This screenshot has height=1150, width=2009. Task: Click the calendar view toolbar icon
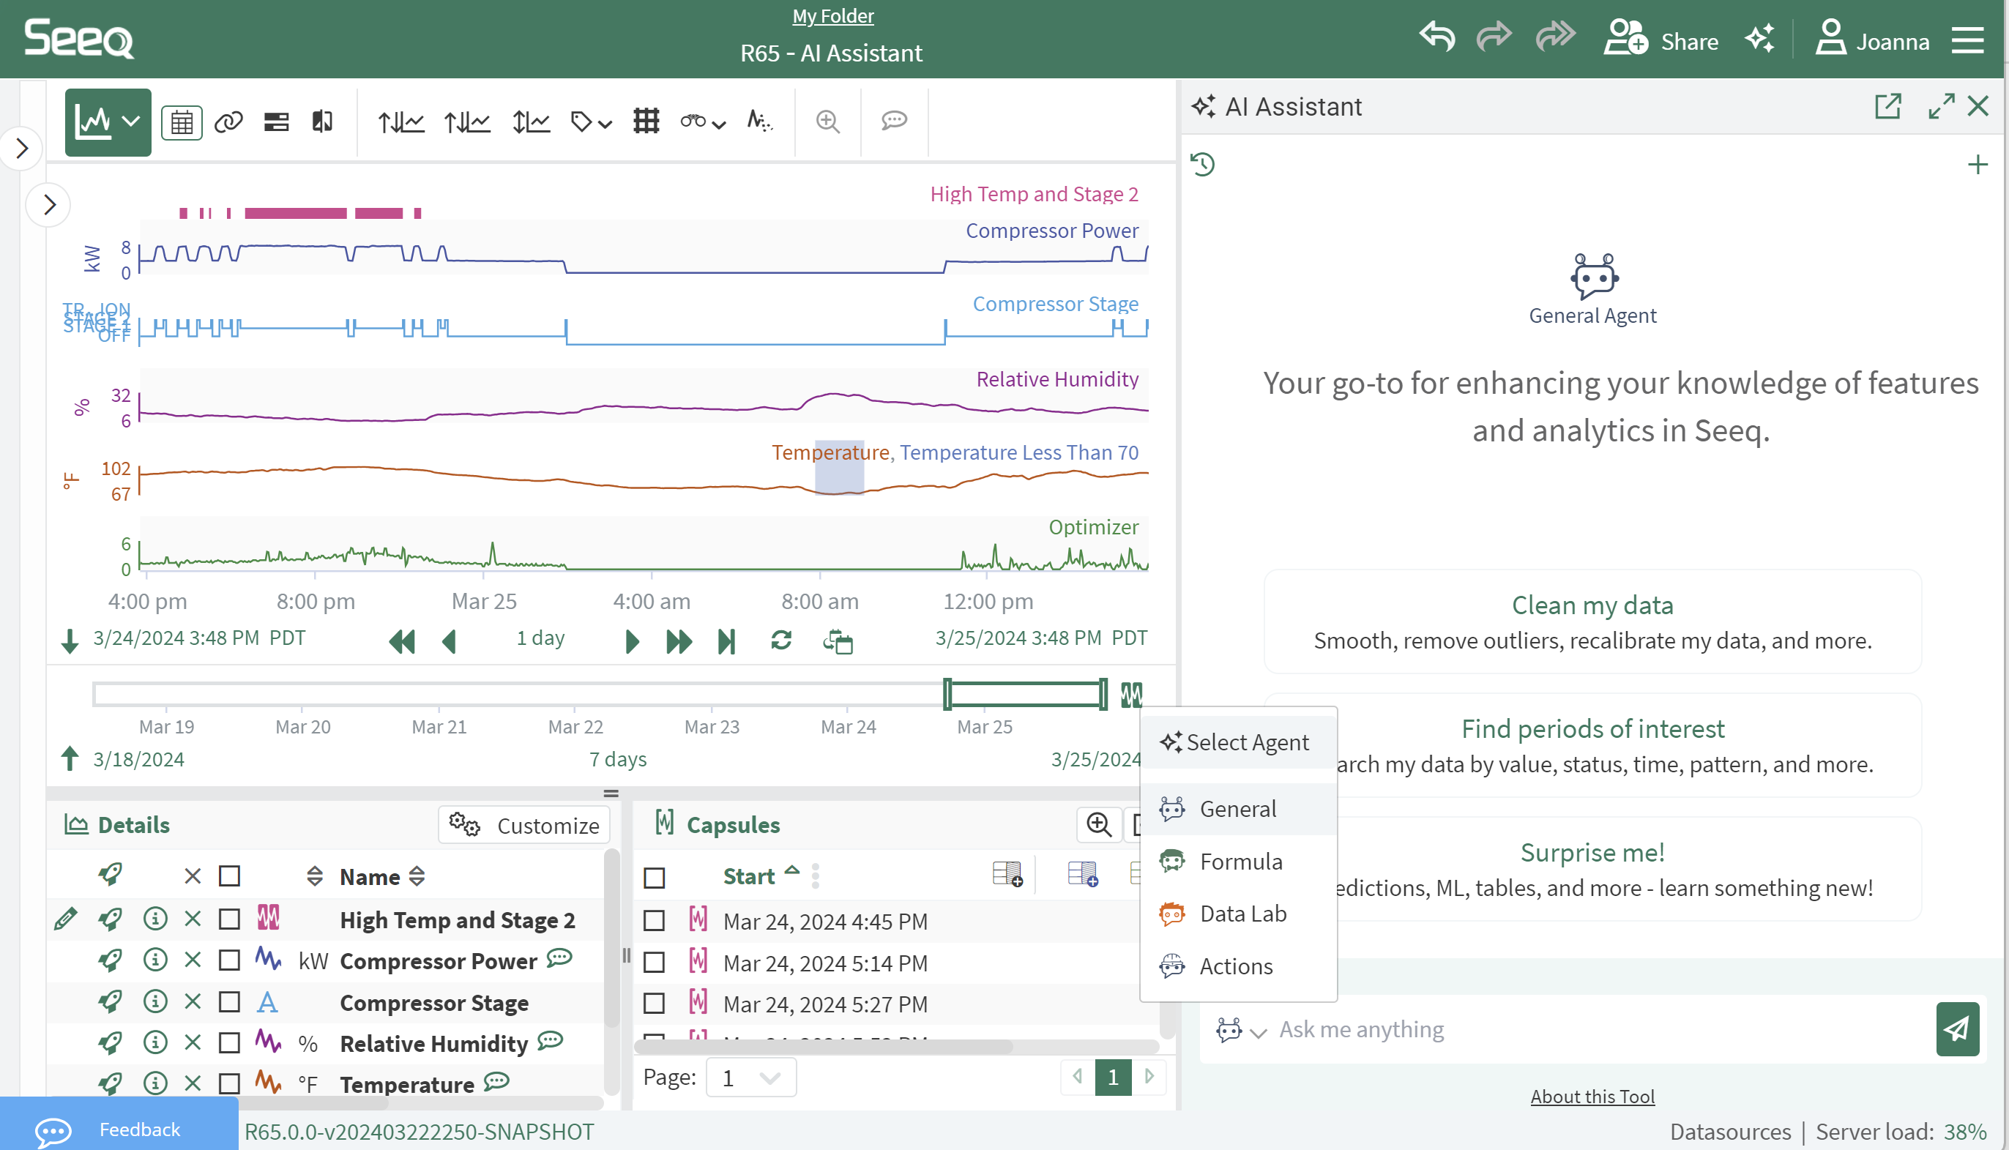182,122
